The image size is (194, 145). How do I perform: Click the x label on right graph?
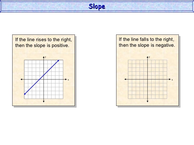(x=172, y=80)
